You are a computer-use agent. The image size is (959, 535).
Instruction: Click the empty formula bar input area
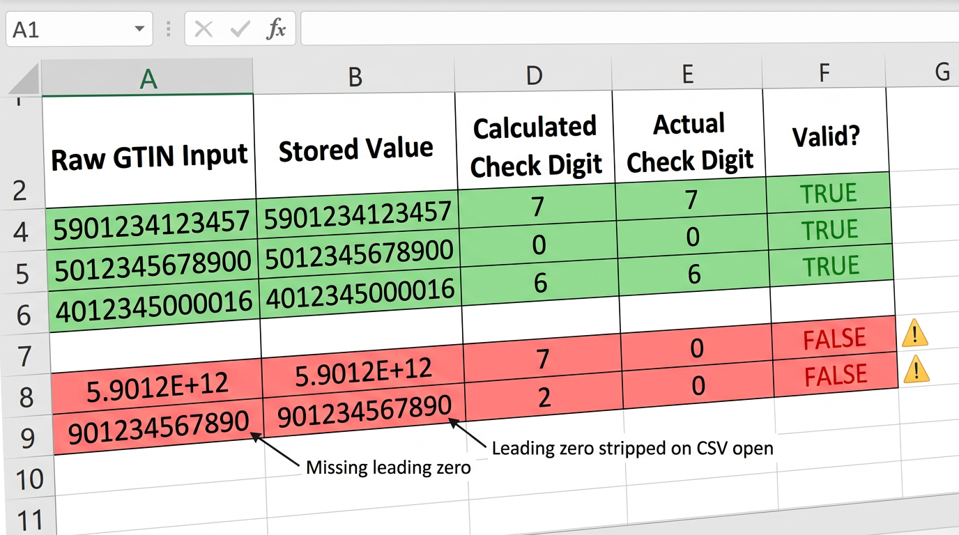[x=627, y=29]
